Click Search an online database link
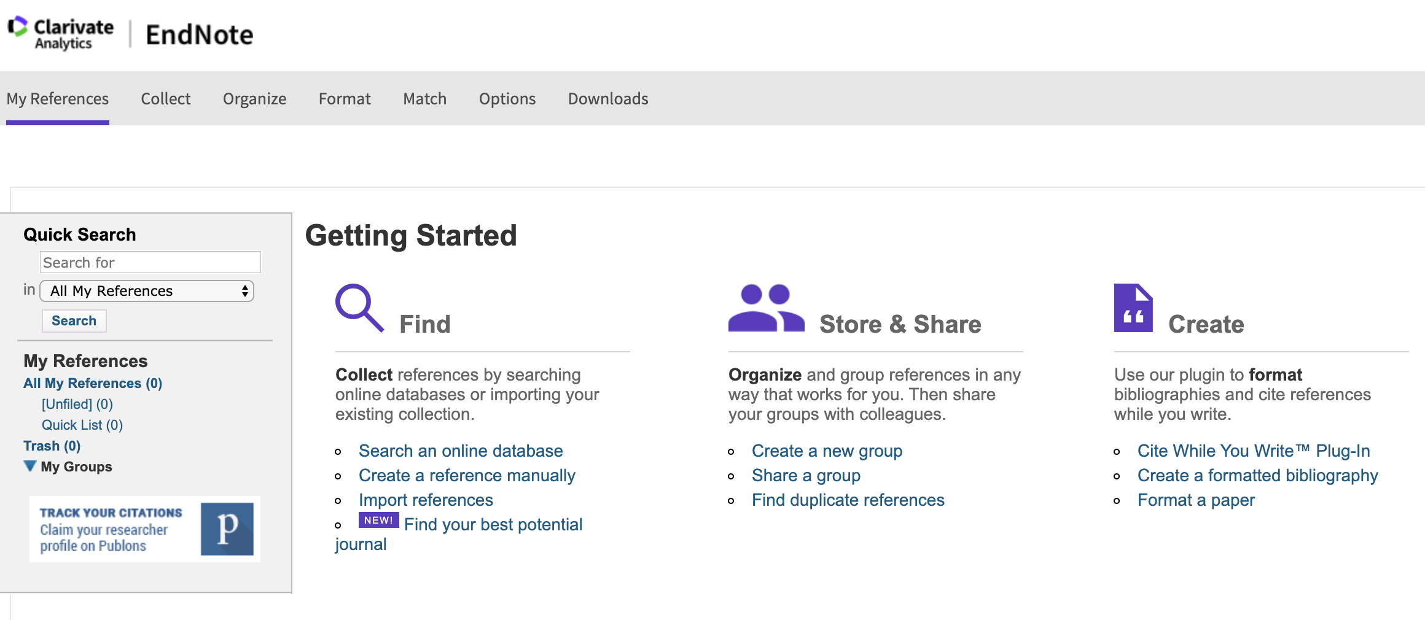The image size is (1425, 620). click(461, 451)
